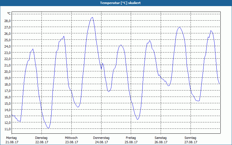Viewport: 232px width, 145px height.
Task: Select the Samstag day label
Action: [161, 138]
